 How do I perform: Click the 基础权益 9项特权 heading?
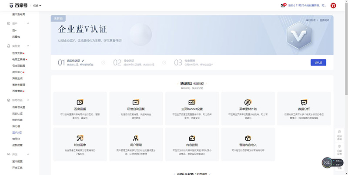click(x=192, y=84)
